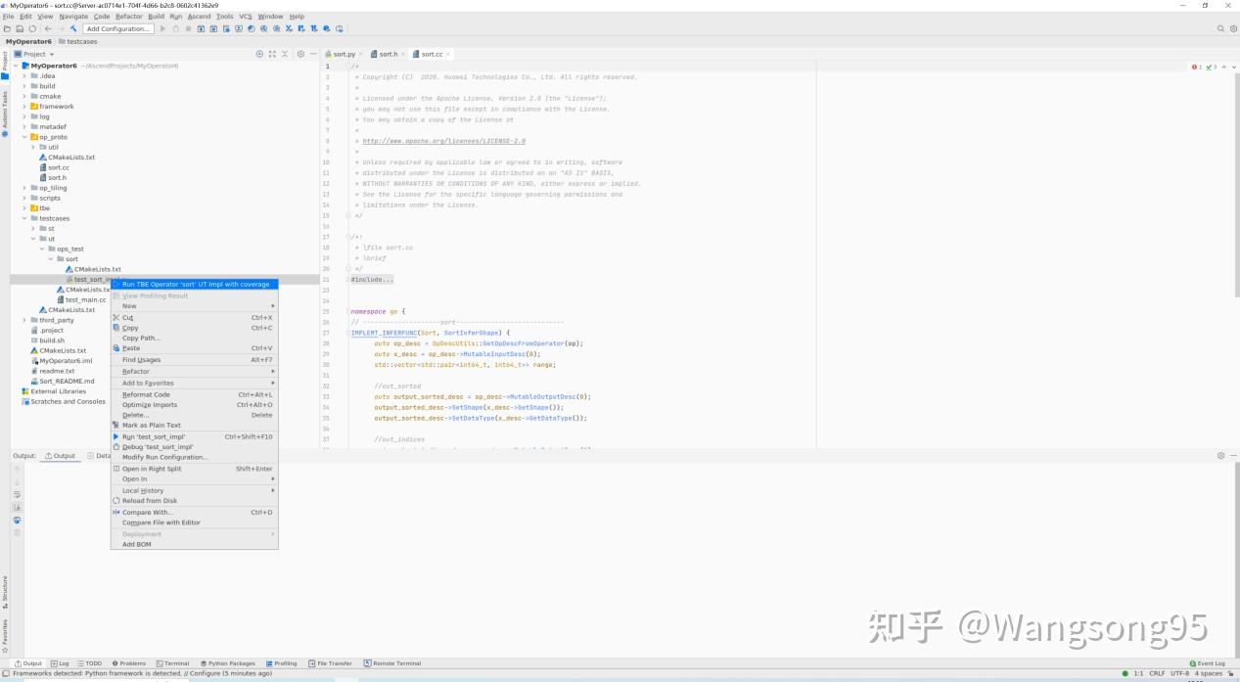1240x682 pixels.
Task: Switch to the sort.h editor tab
Action: click(x=389, y=54)
